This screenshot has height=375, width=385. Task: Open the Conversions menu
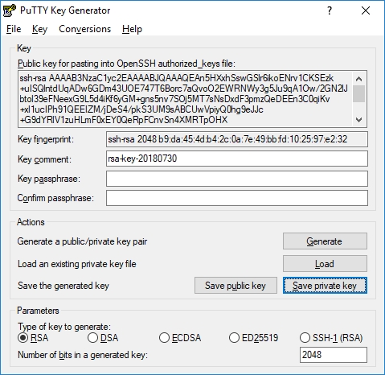84,29
